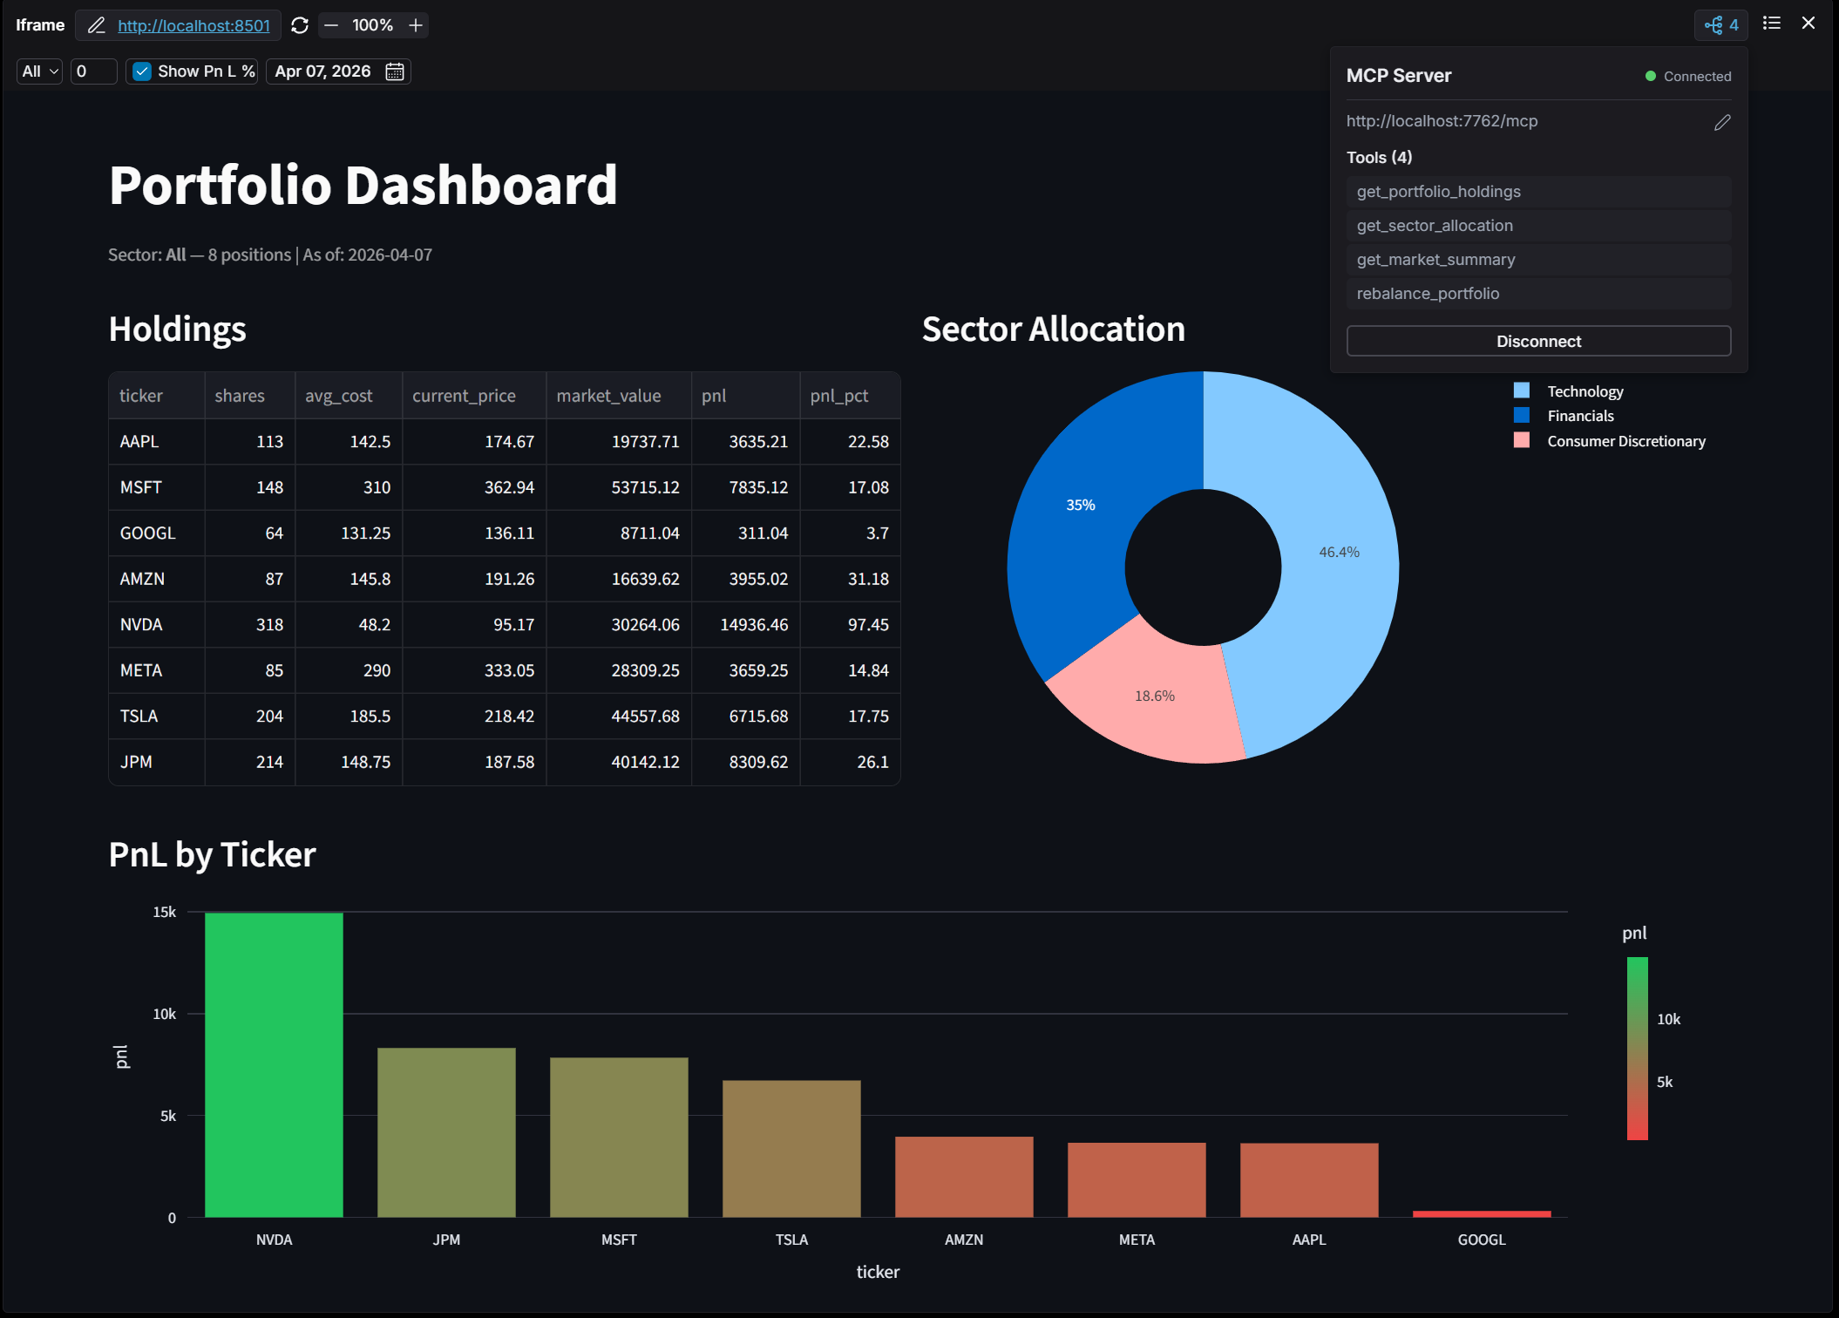Screen dimensions: 1839x1318
Task: Edit MCP server URL with pencil icon
Action: (x=1722, y=122)
